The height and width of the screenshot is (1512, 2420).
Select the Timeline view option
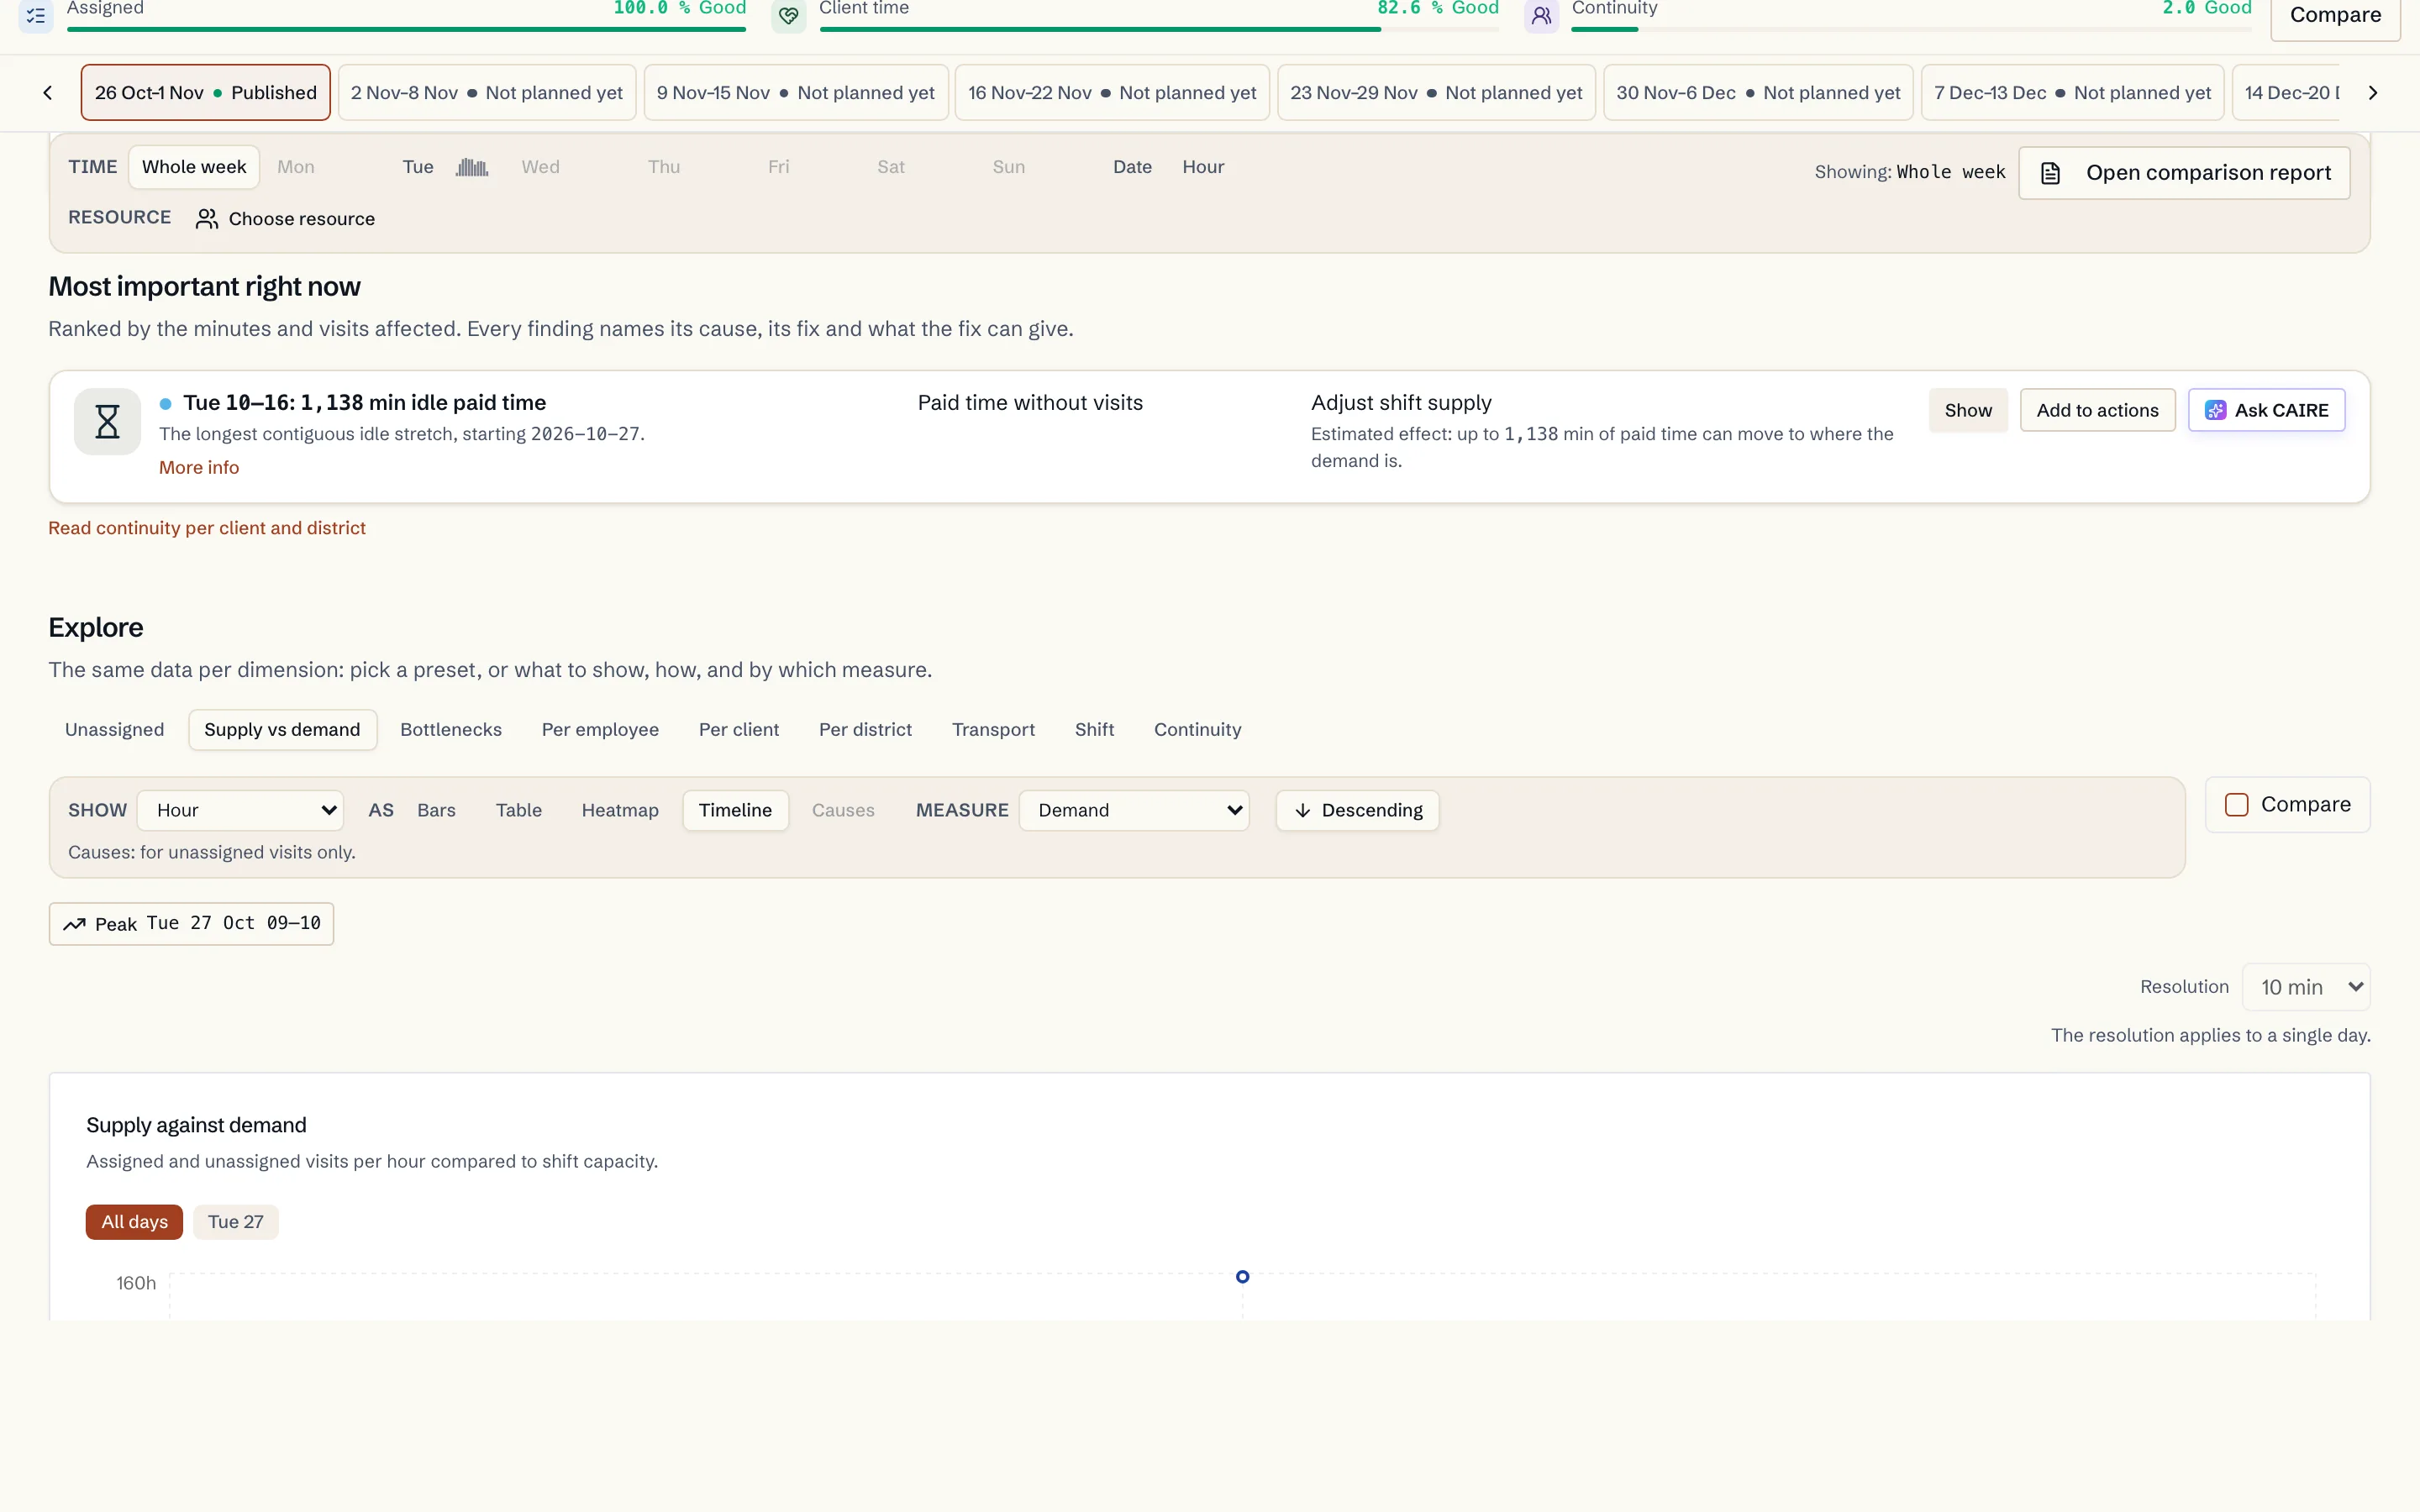735,810
